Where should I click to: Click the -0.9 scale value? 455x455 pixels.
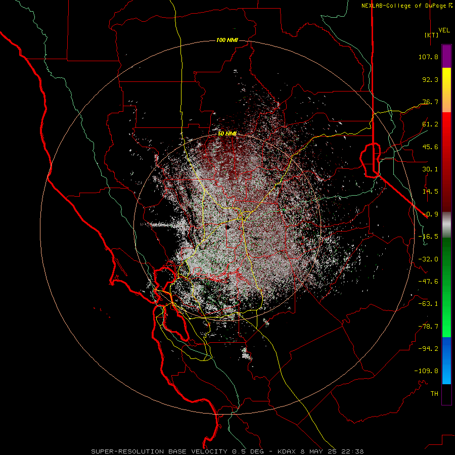tap(430, 214)
